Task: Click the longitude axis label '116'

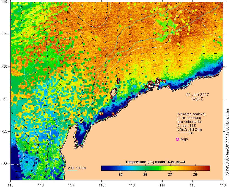Action: [132, 185]
